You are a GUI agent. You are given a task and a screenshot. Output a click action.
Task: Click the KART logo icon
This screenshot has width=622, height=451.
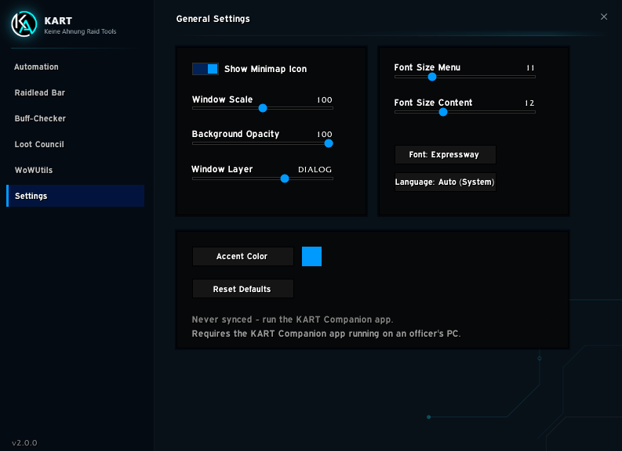[24, 24]
